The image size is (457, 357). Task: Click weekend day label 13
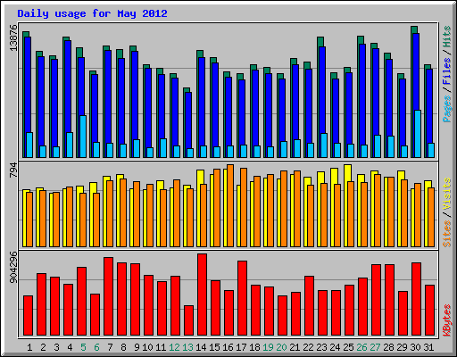pos(187,347)
